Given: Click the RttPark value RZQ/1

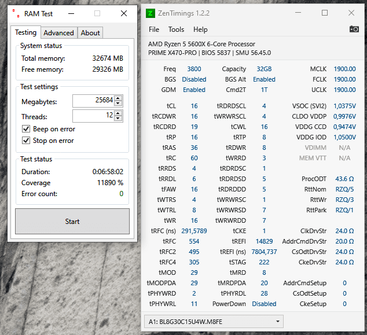Looking at the screenshot, I should 344,210.
